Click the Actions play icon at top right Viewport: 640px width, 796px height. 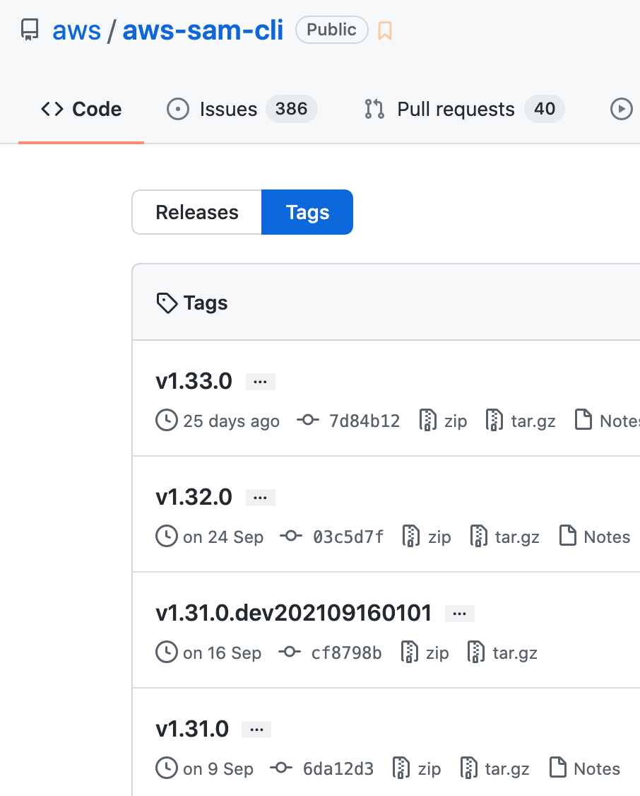[622, 109]
